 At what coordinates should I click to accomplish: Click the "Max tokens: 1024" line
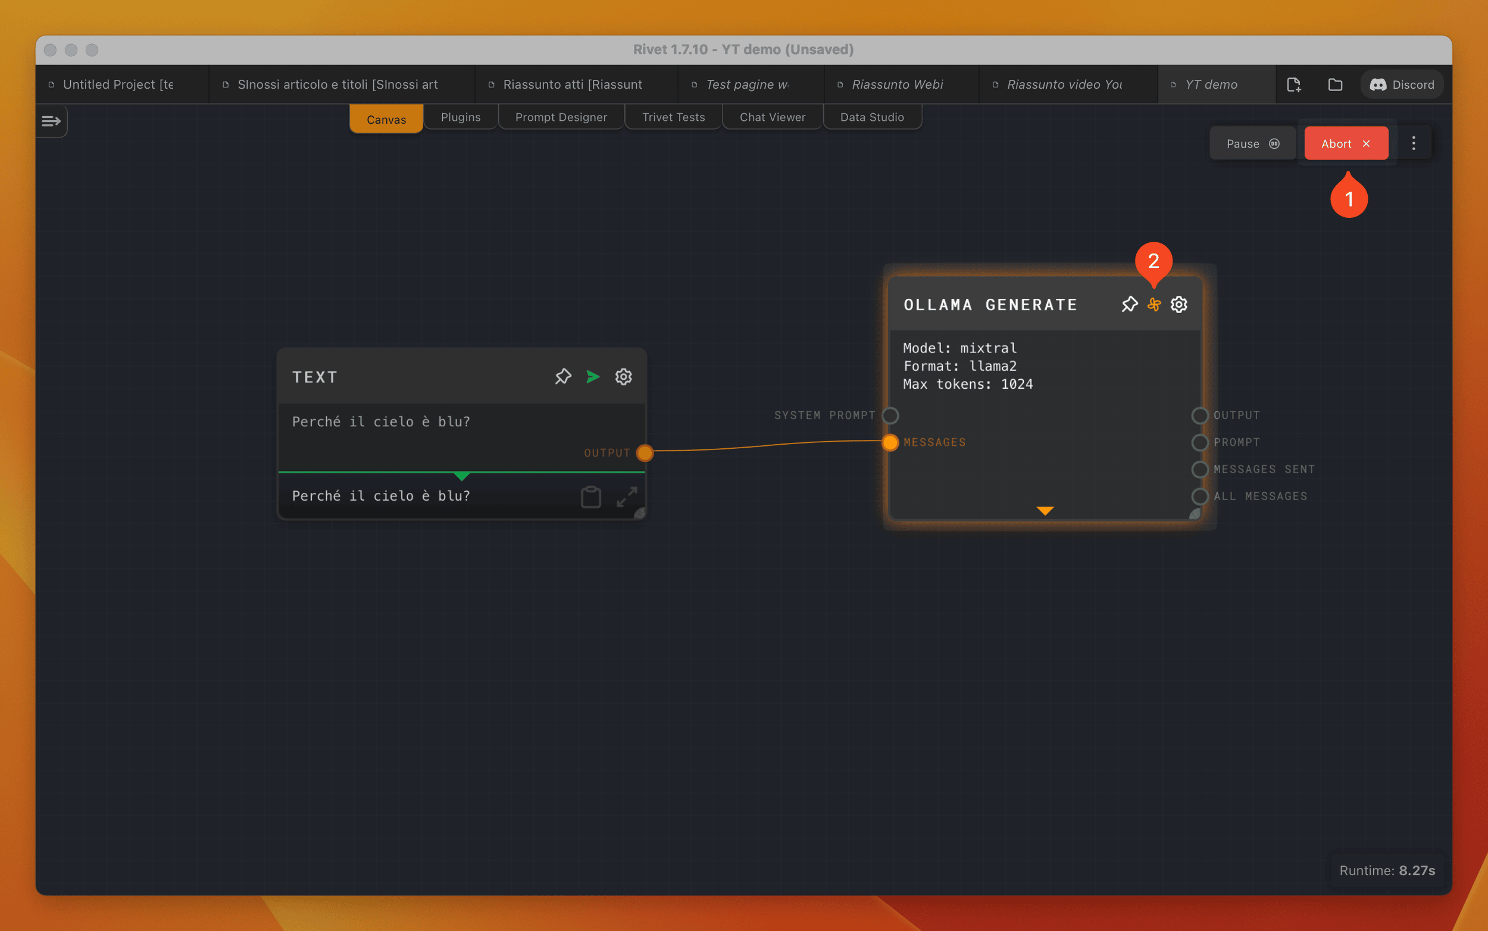pyautogui.click(x=968, y=384)
